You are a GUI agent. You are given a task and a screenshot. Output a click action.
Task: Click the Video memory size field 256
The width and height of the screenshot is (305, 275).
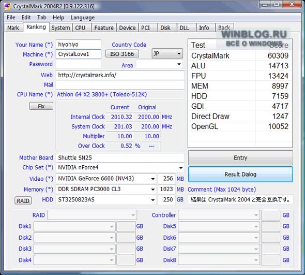pos(166,179)
